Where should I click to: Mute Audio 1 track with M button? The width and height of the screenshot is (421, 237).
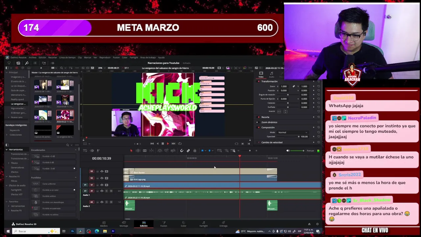click(111, 191)
